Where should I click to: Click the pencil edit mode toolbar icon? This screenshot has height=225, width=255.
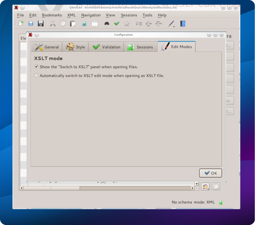[171, 24]
